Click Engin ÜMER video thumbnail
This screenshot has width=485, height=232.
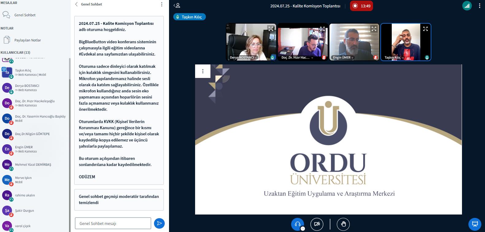click(354, 42)
